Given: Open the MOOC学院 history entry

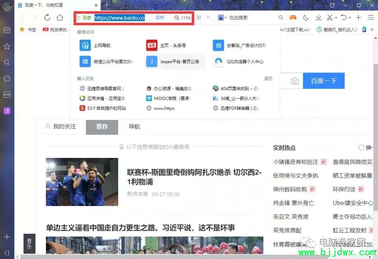Looking at the screenshot, I should (x=169, y=98).
